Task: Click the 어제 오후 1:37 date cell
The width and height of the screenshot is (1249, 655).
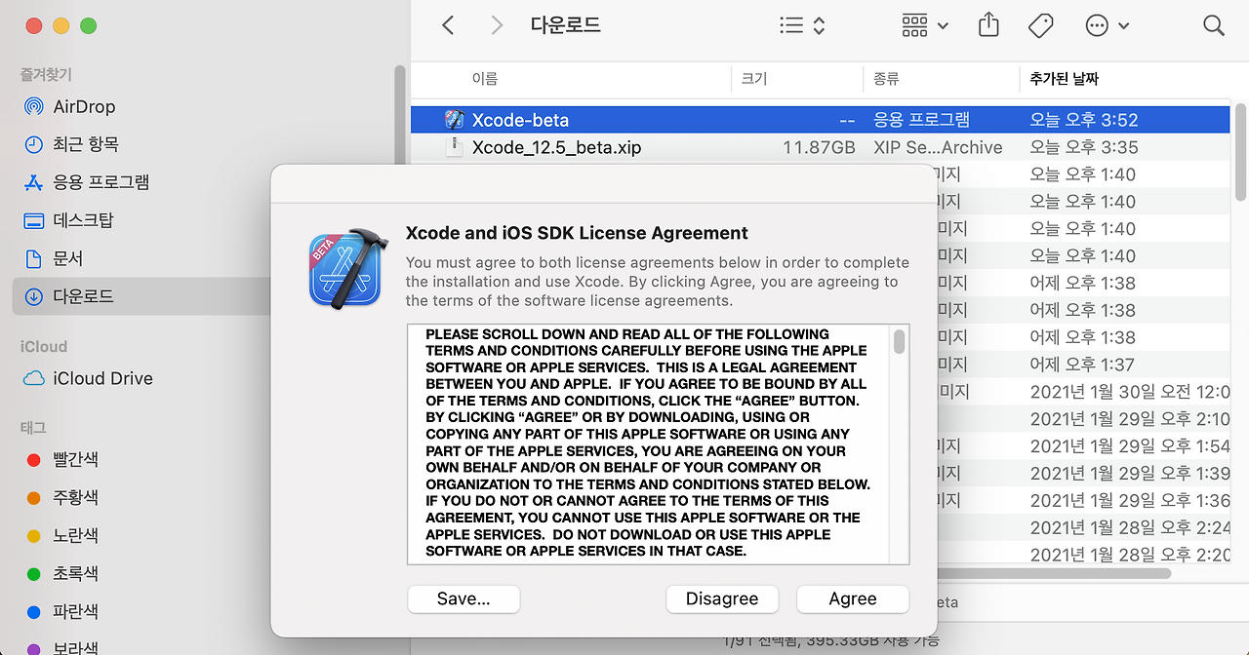Action: tap(1082, 365)
